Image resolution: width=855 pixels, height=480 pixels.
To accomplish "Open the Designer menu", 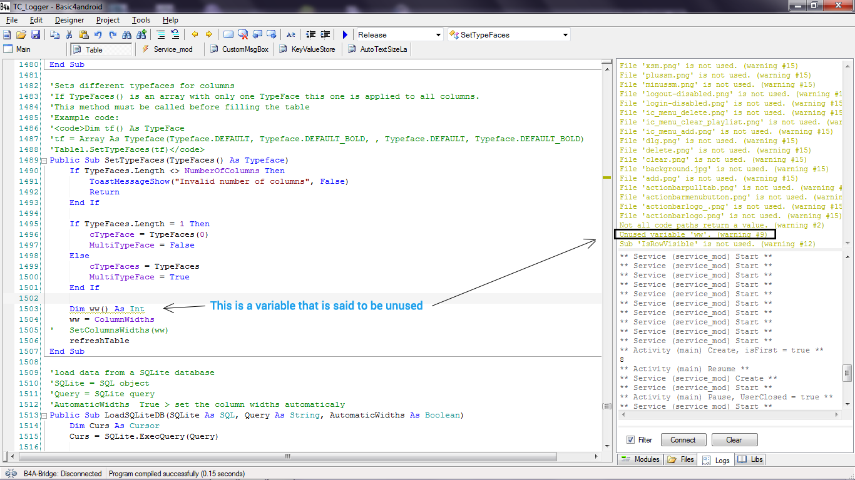I will (69, 20).
